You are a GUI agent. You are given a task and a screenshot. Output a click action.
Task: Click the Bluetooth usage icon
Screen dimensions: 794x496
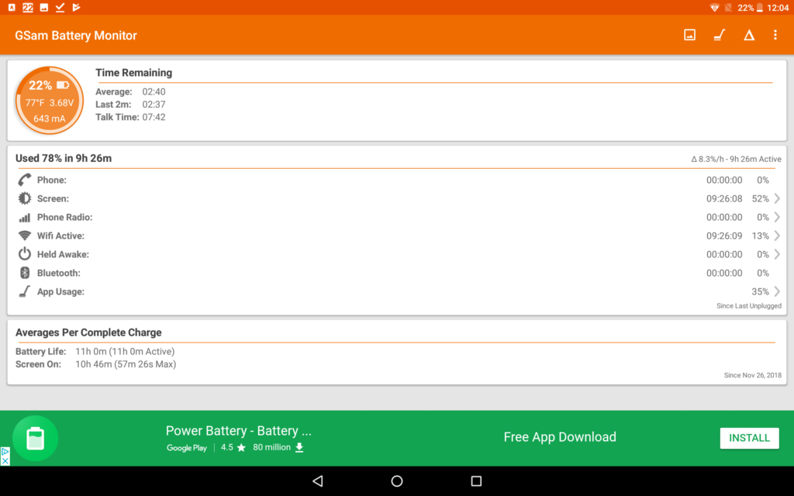click(x=23, y=273)
